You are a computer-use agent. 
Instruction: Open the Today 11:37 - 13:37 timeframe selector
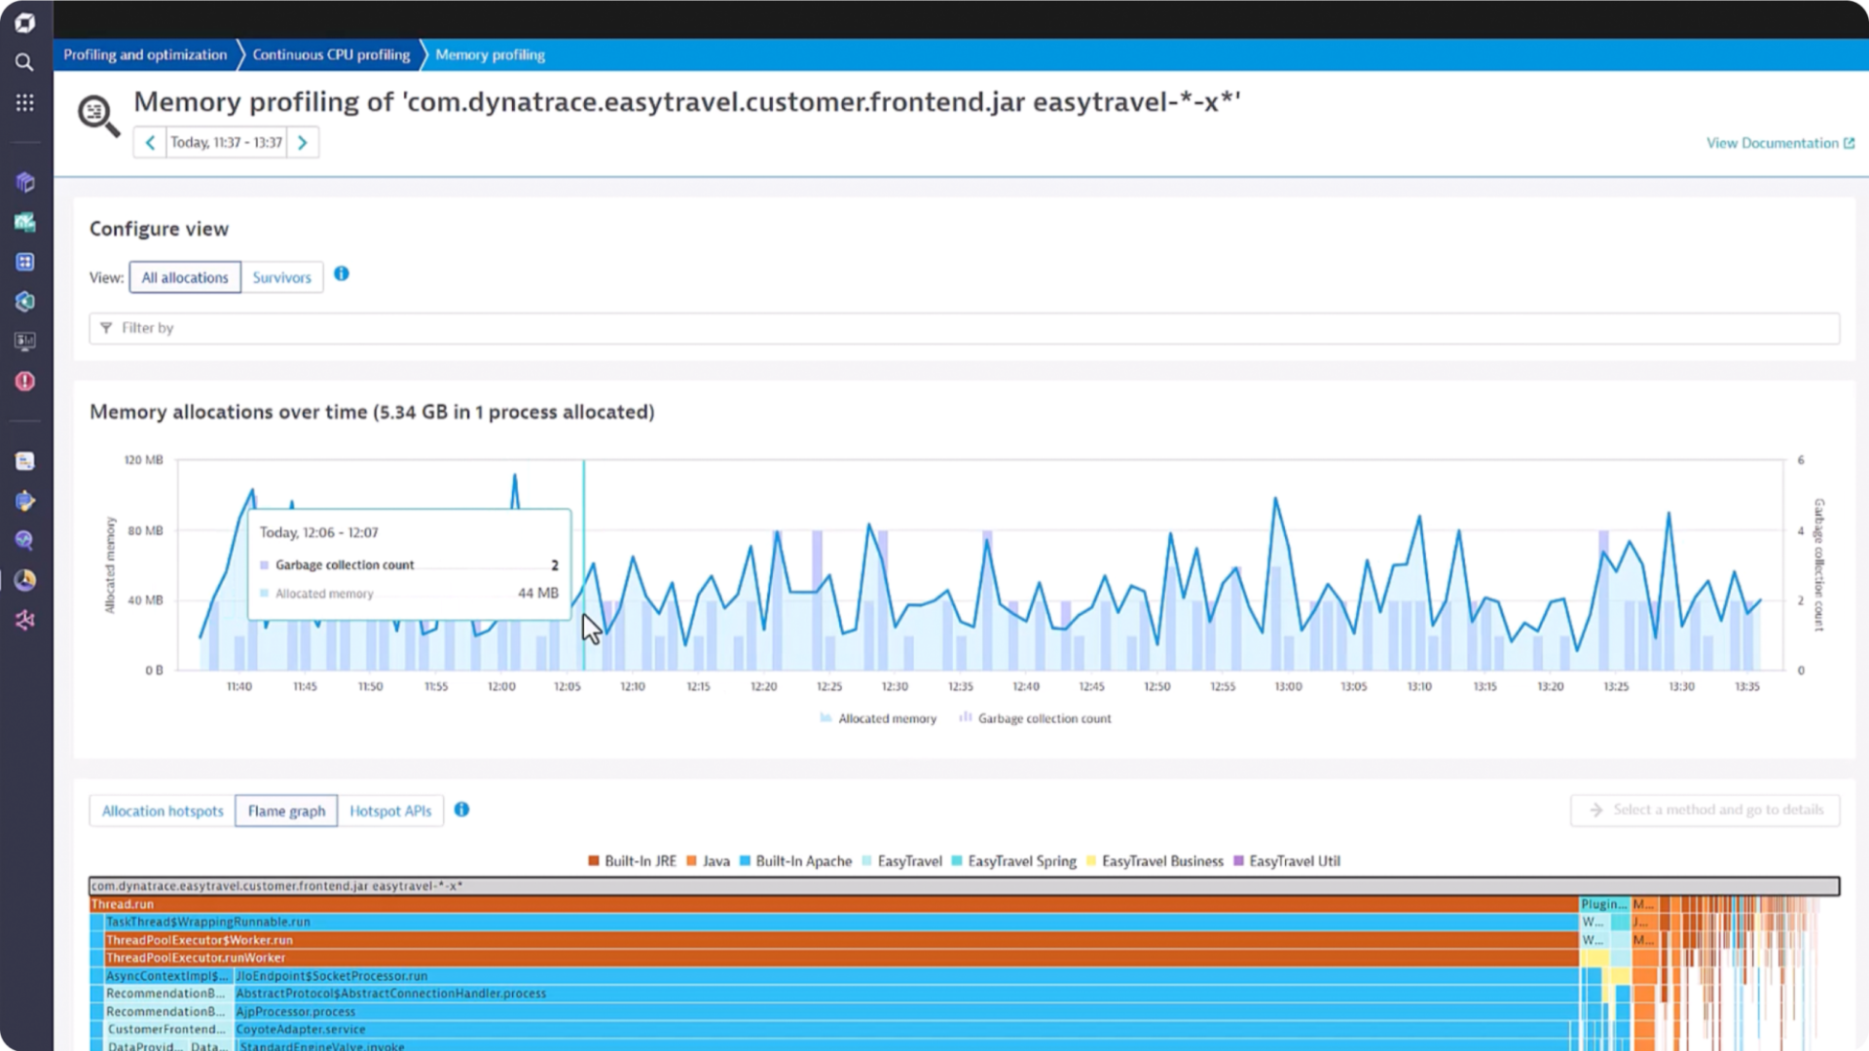pyautogui.click(x=227, y=142)
